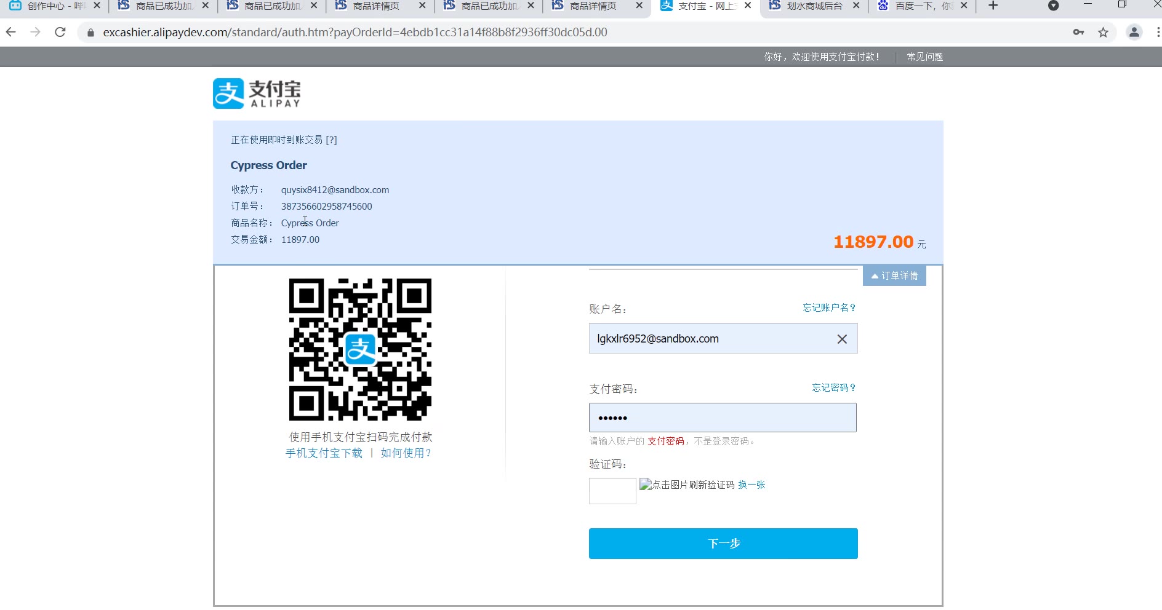Switch to the 划水商城后台 tab
1162x610 pixels.
(814, 6)
